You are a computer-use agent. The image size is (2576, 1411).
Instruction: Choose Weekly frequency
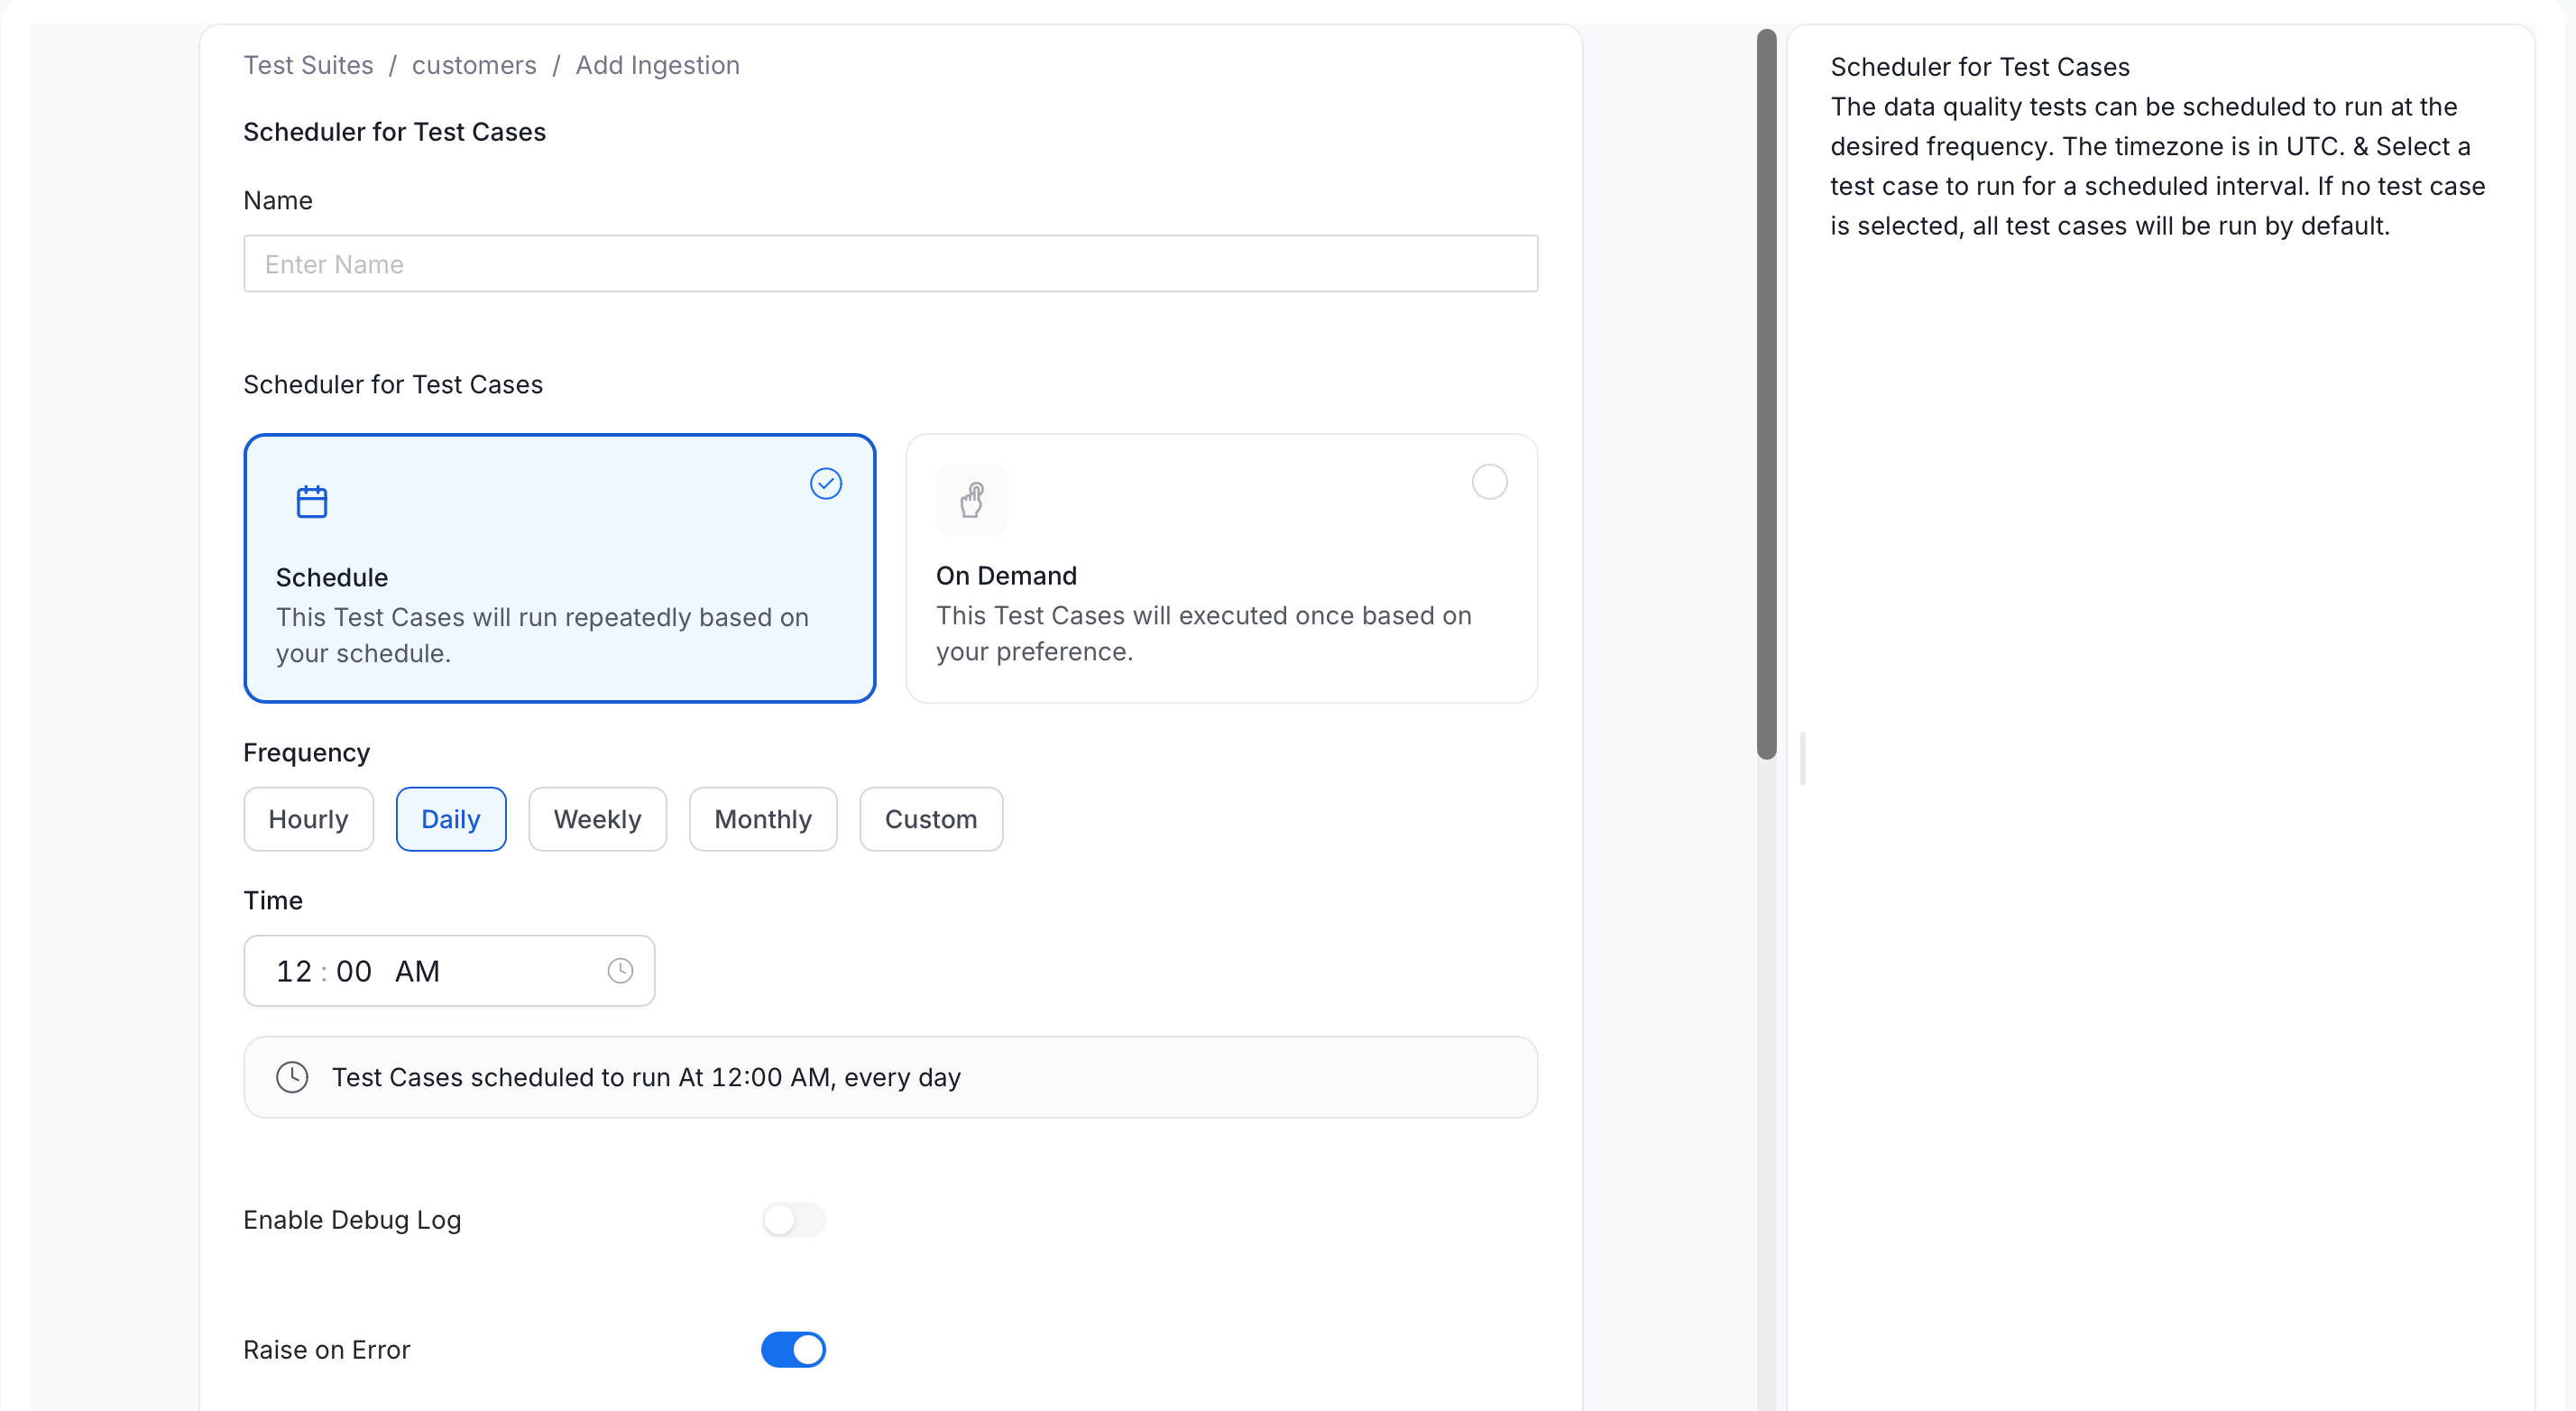pyautogui.click(x=597, y=819)
